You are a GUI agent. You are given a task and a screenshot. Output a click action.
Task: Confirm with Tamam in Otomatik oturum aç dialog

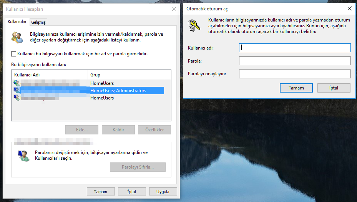296,88
